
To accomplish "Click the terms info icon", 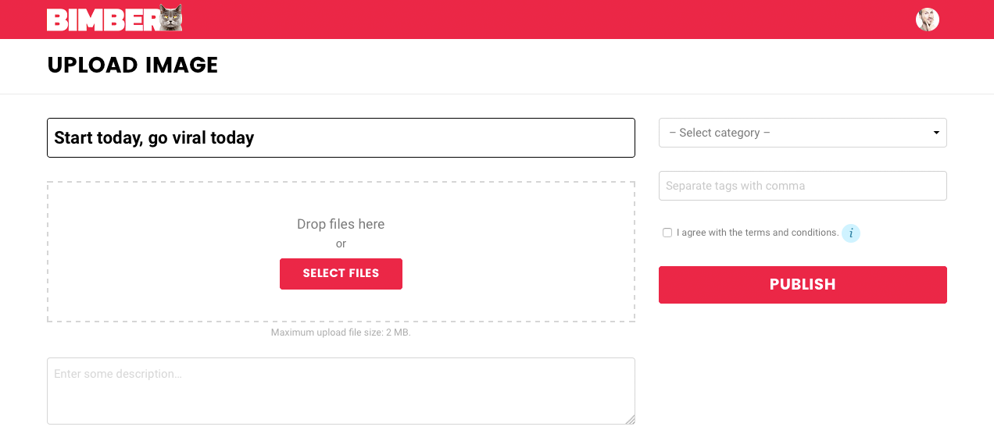I will (851, 233).
